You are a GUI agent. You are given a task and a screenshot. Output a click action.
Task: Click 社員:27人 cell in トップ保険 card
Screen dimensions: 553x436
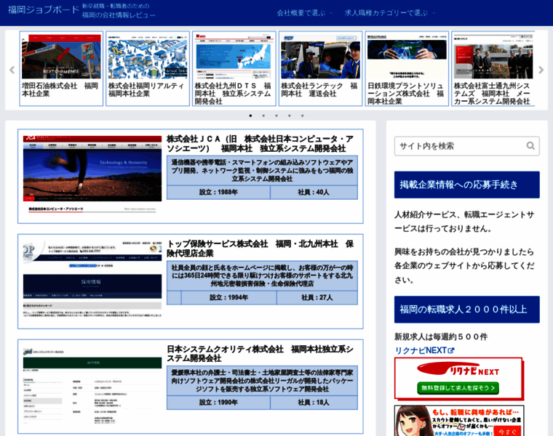pyautogui.click(x=317, y=298)
